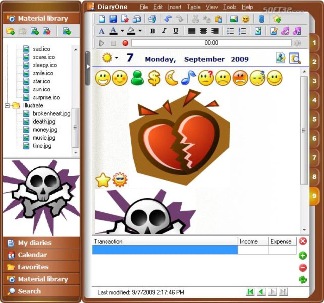Image resolution: width=324 pixels, height=303 pixels.
Task: Click the Print icon in toolbar
Action: [152, 19]
